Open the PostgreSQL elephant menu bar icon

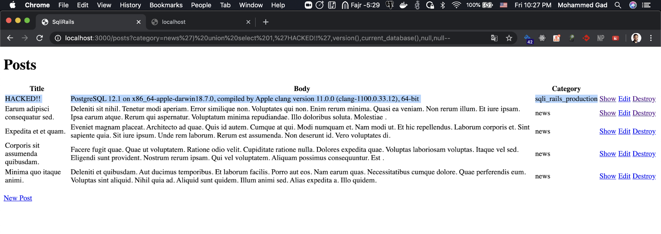390,5
